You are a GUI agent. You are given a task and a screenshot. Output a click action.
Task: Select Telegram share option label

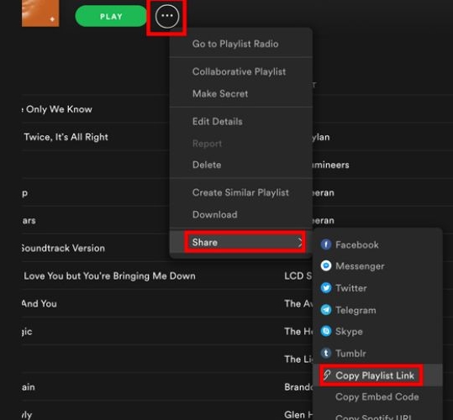pyautogui.click(x=356, y=310)
